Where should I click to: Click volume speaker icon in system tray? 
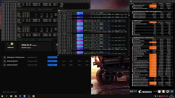pyautogui.click(x=162, y=96)
